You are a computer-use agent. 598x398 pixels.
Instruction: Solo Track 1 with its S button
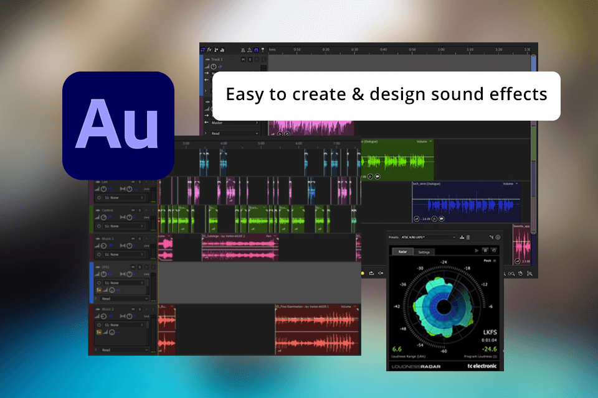pyautogui.click(x=250, y=60)
